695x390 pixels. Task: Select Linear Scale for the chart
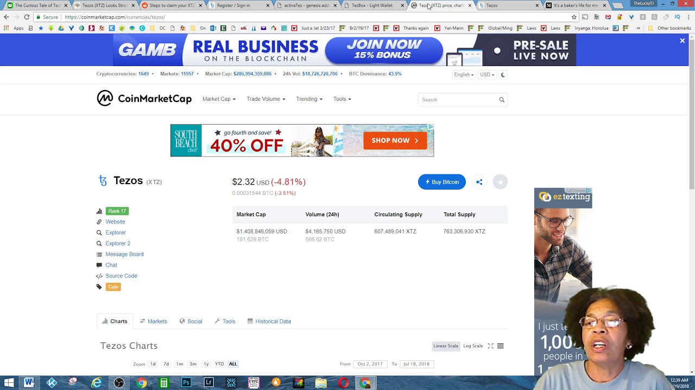pyautogui.click(x=446, y=346)
